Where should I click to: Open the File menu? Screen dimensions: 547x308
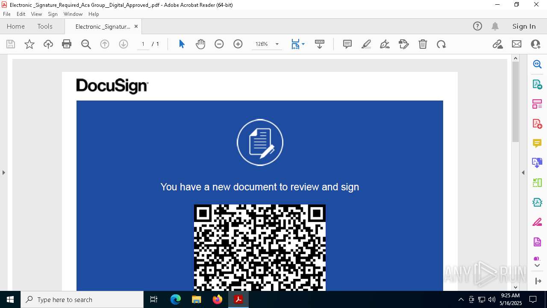coord(7,14)
